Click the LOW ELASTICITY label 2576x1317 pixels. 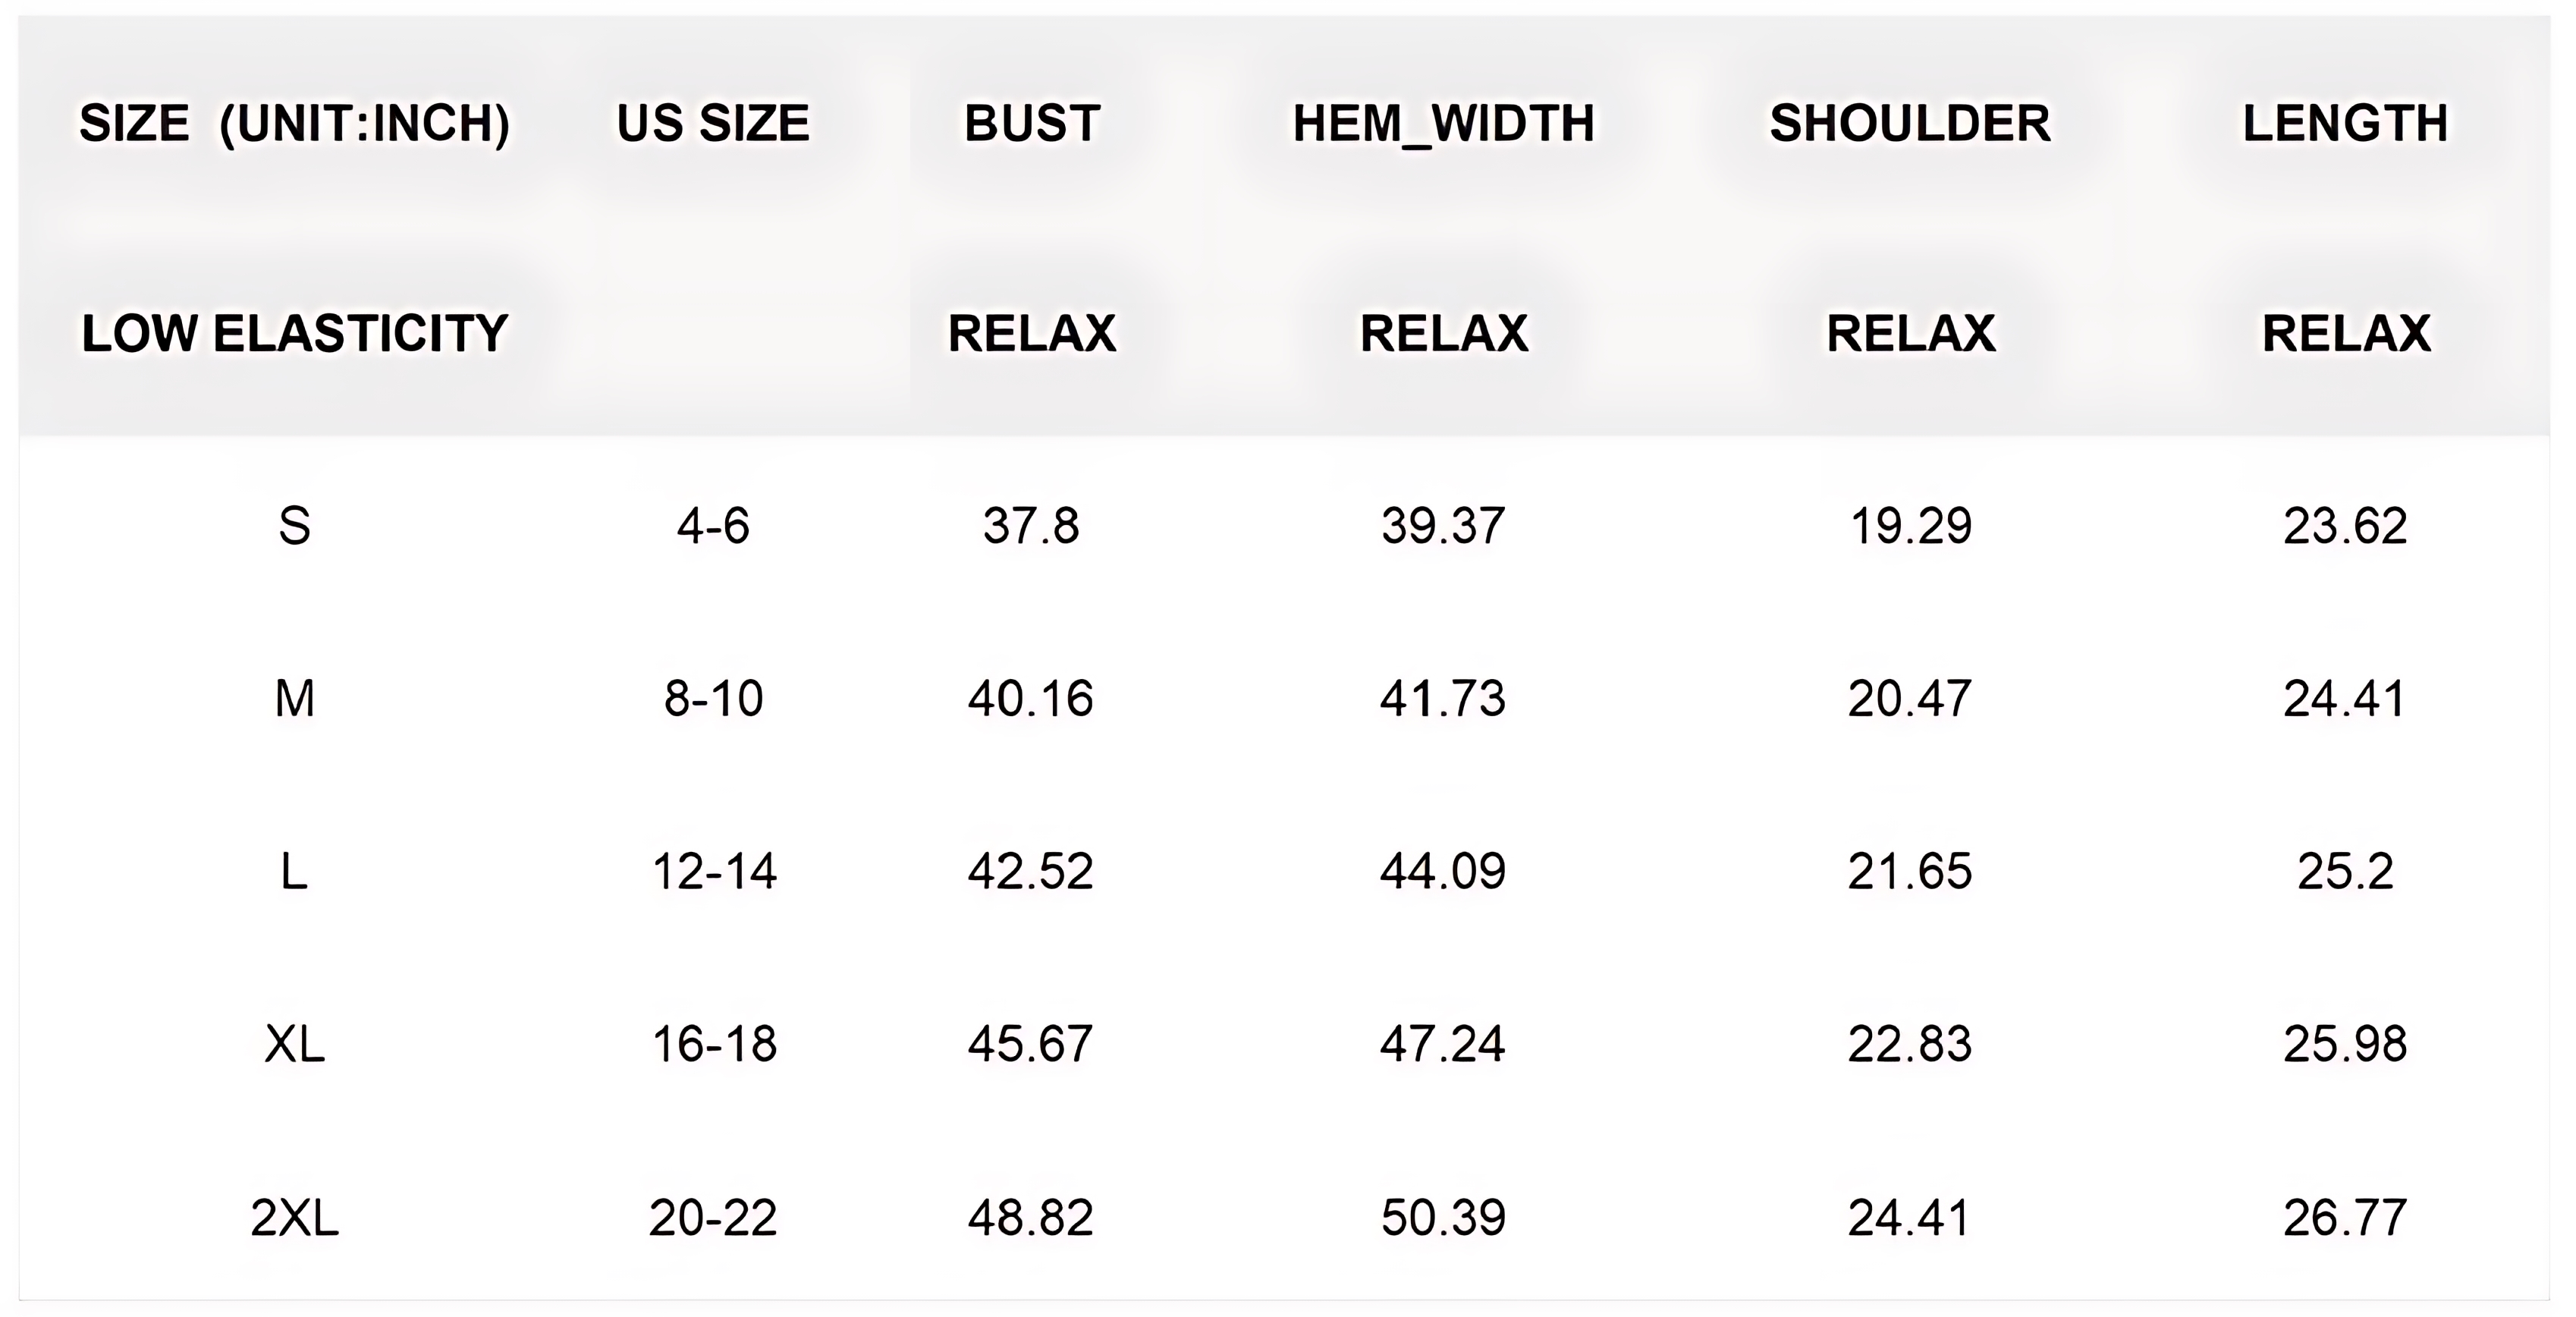294,333
